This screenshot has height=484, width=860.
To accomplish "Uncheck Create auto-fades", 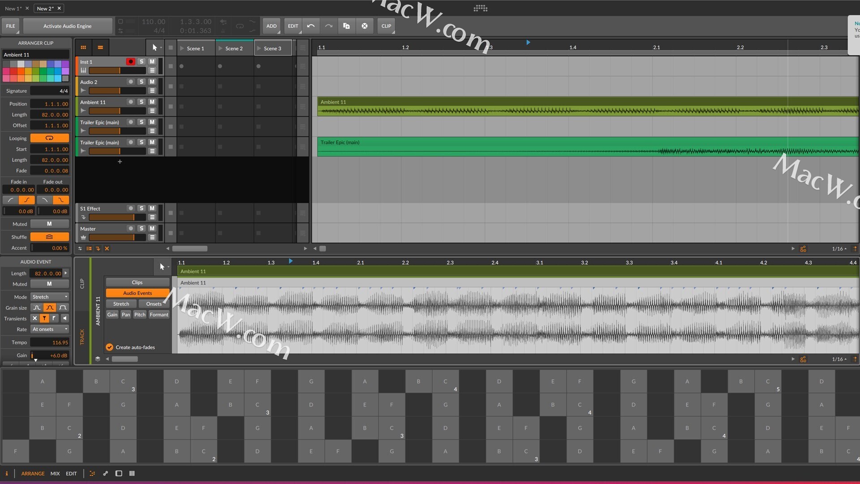I will tap(109, 347).
